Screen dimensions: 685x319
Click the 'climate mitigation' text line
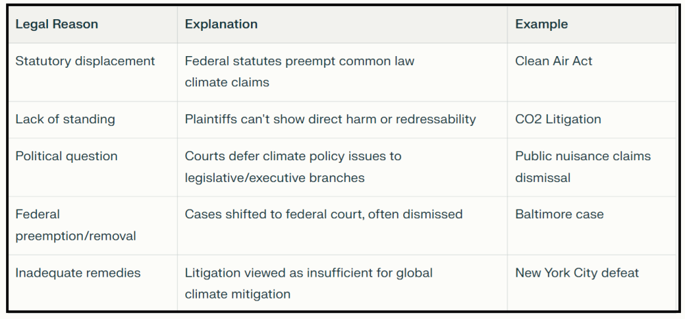(237, 294)
